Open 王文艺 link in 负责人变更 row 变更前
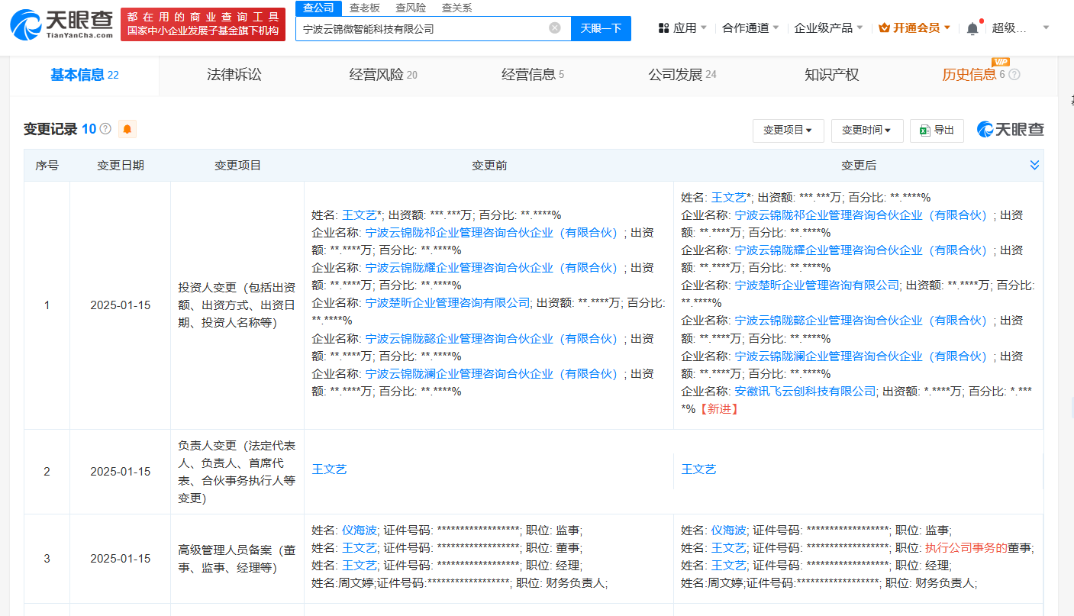 pos(329,469)
